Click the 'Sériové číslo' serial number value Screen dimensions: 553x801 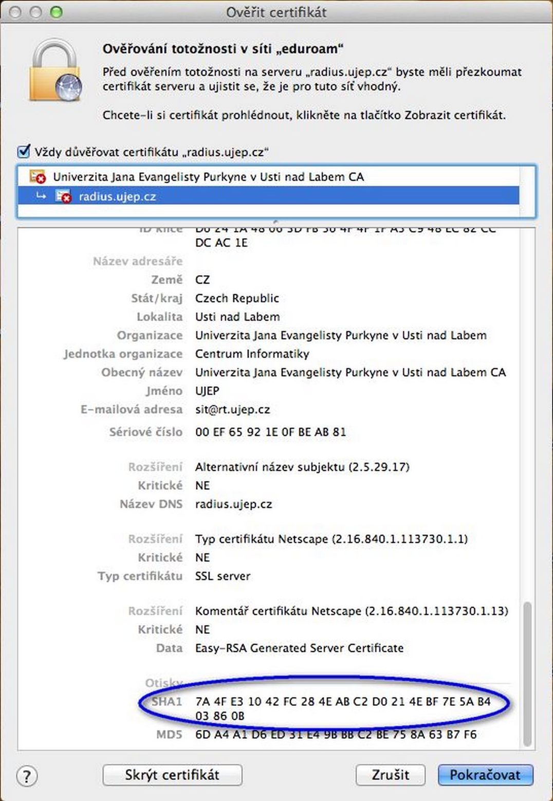(270, 432)
